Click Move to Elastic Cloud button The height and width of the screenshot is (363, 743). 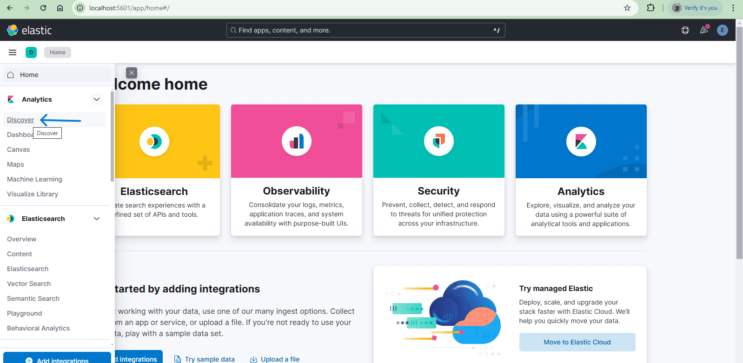click(x=577, y=342)
